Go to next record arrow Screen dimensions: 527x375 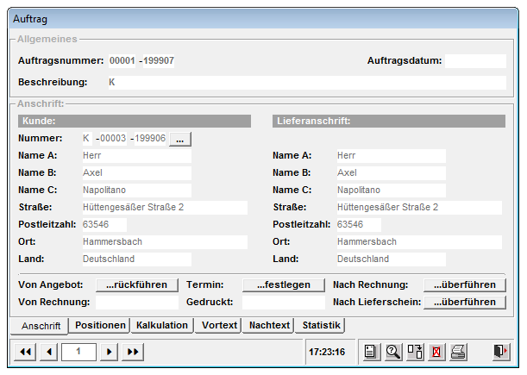[x=109, y=352]
